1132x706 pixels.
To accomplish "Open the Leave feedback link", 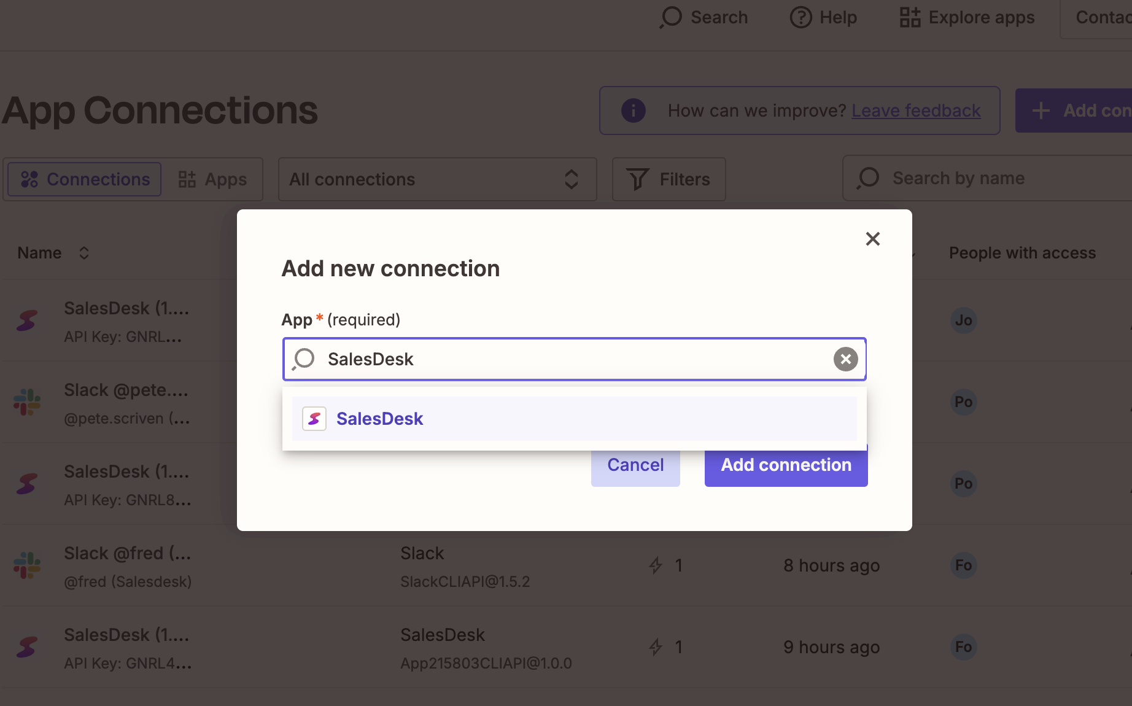I will click(x=916, y=111).
